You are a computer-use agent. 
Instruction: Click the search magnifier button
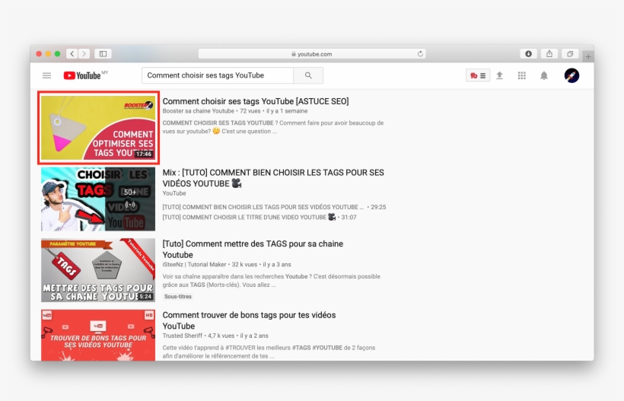coord(308,75)
